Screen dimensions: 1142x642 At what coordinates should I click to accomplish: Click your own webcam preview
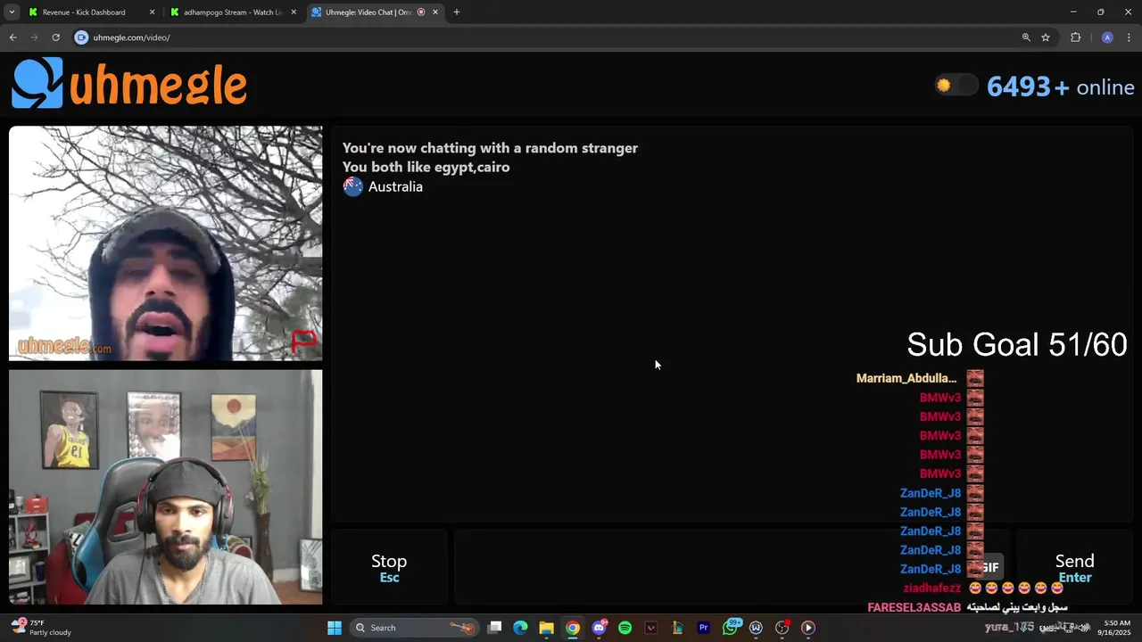tap(166, 487)
